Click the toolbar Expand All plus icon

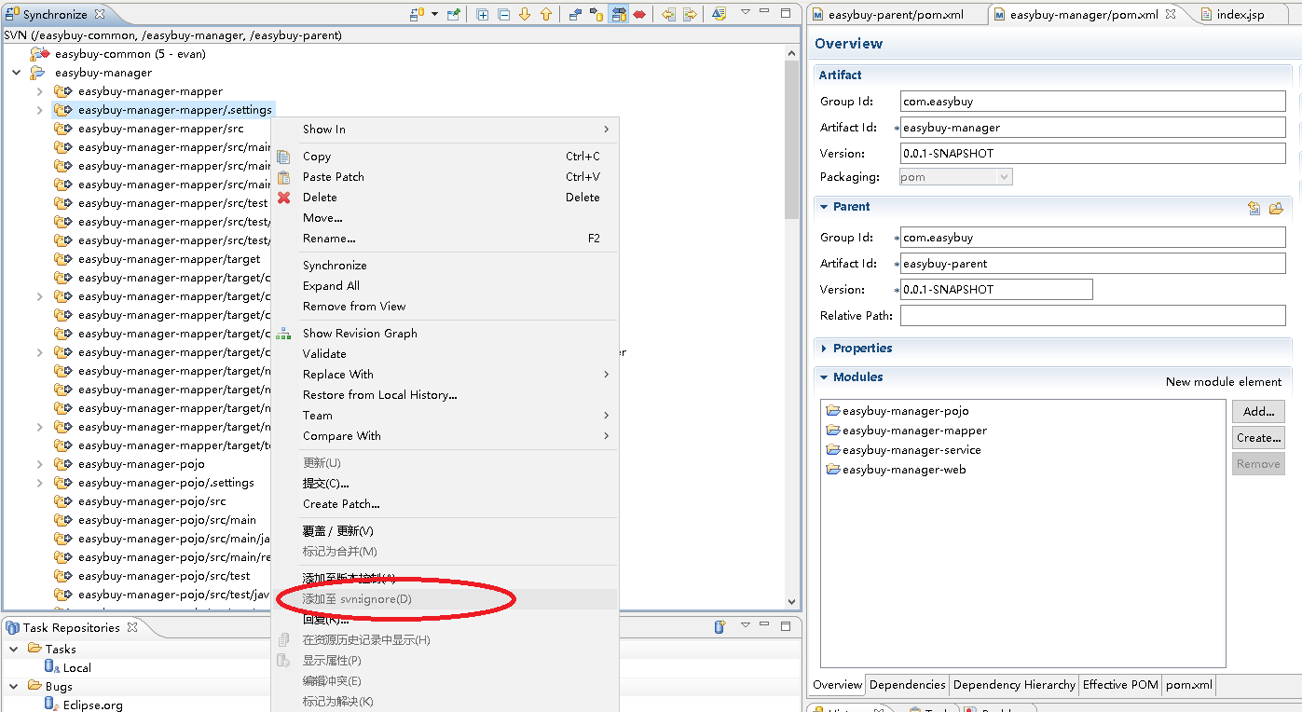click(x=483, y=14)
